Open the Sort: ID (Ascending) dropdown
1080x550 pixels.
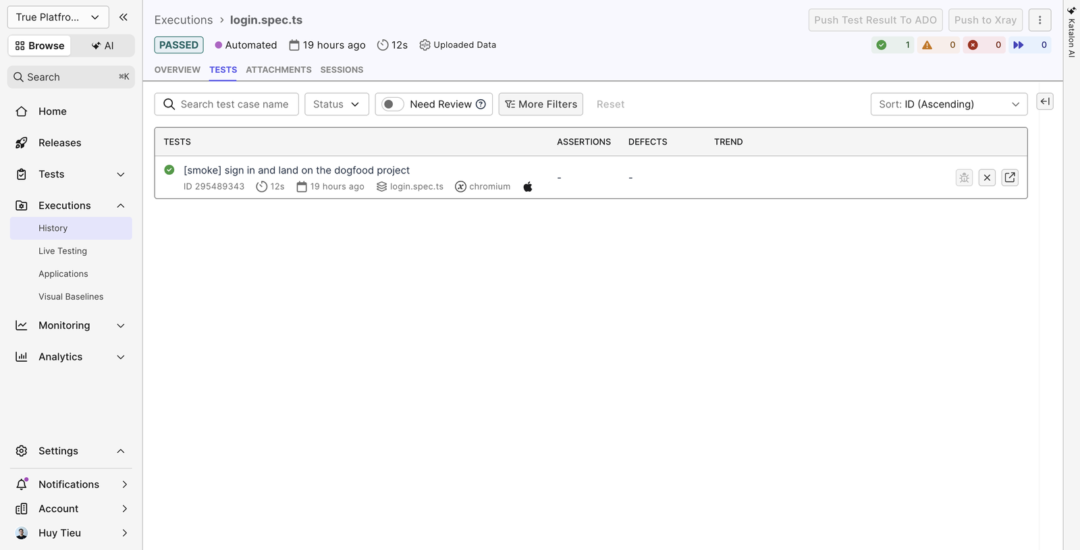[x=949, y=104]
